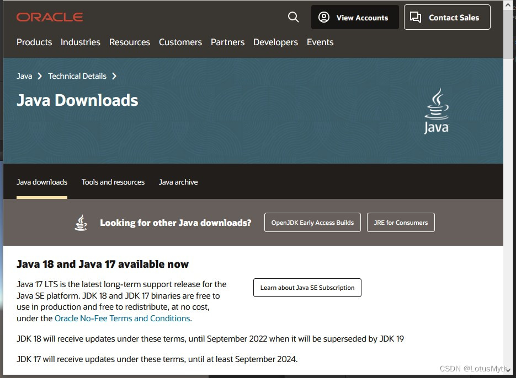
Task: Click the chevron after Java breadcrumb
Action: (x=40, y=76)
